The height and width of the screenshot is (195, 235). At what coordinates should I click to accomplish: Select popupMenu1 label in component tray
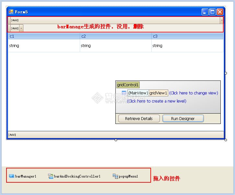128,177
